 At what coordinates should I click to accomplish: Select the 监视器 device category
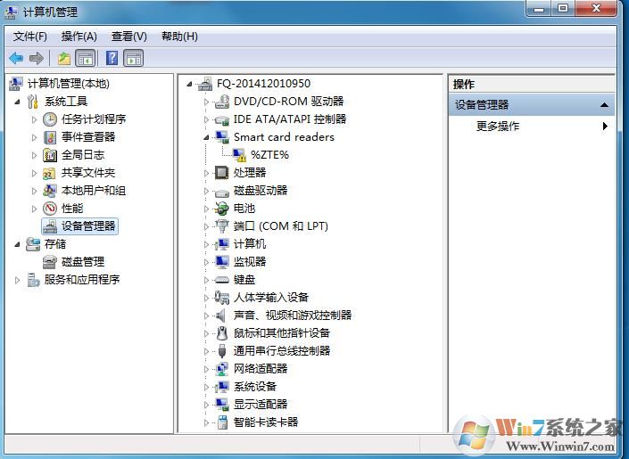click(250, 262)
